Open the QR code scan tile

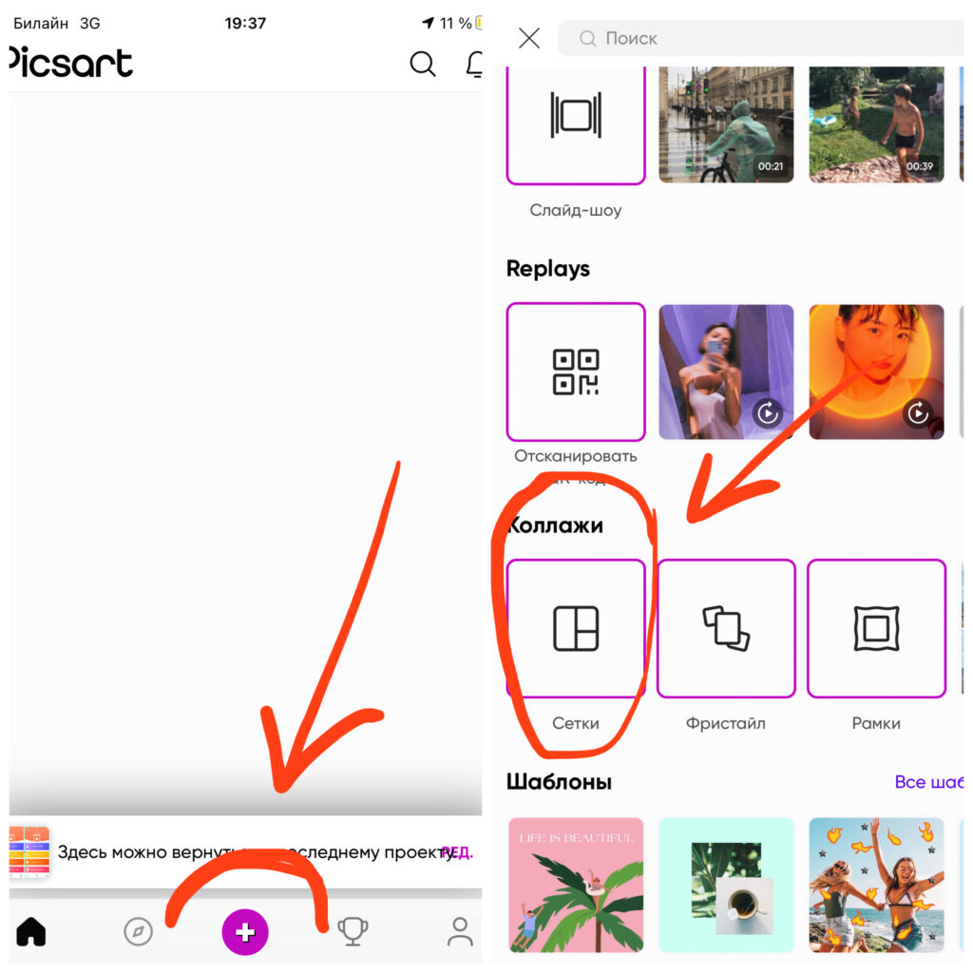576,372
